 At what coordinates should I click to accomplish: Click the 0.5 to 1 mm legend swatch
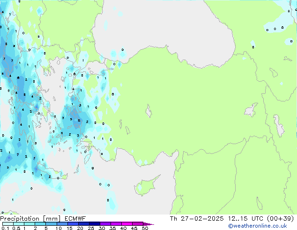coord(19,224)
